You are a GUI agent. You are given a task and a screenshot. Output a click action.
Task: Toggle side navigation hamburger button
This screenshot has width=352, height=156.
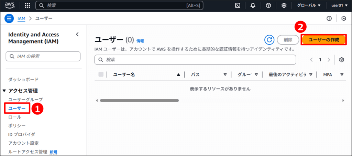(x=9, y=19)
